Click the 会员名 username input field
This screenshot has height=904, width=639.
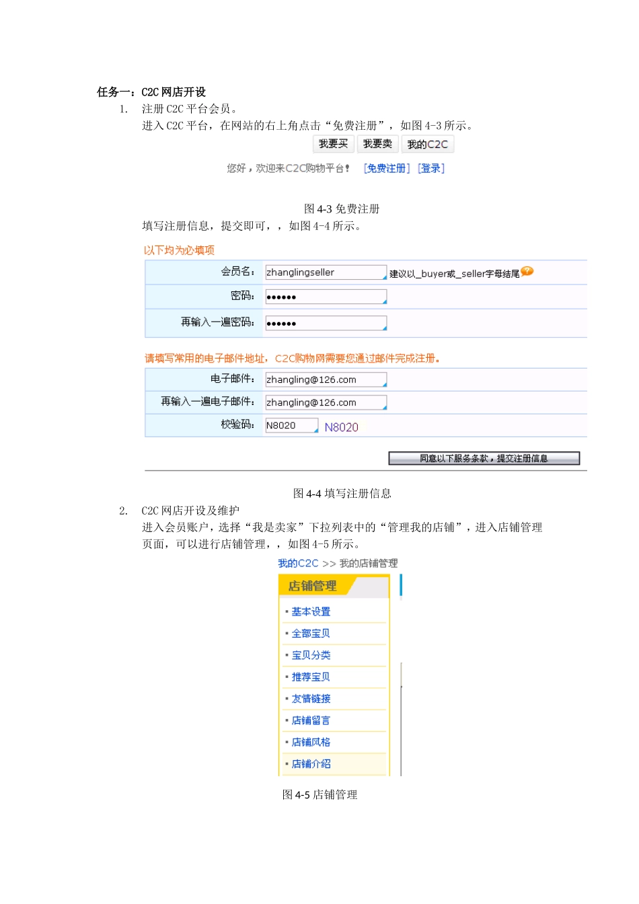coord(325,272)
